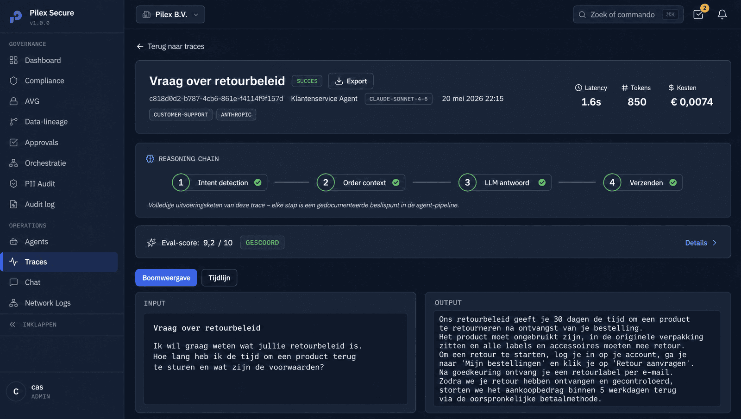Click the cost value € 0,0074
The image size is (741, 419).
[691, 102]
